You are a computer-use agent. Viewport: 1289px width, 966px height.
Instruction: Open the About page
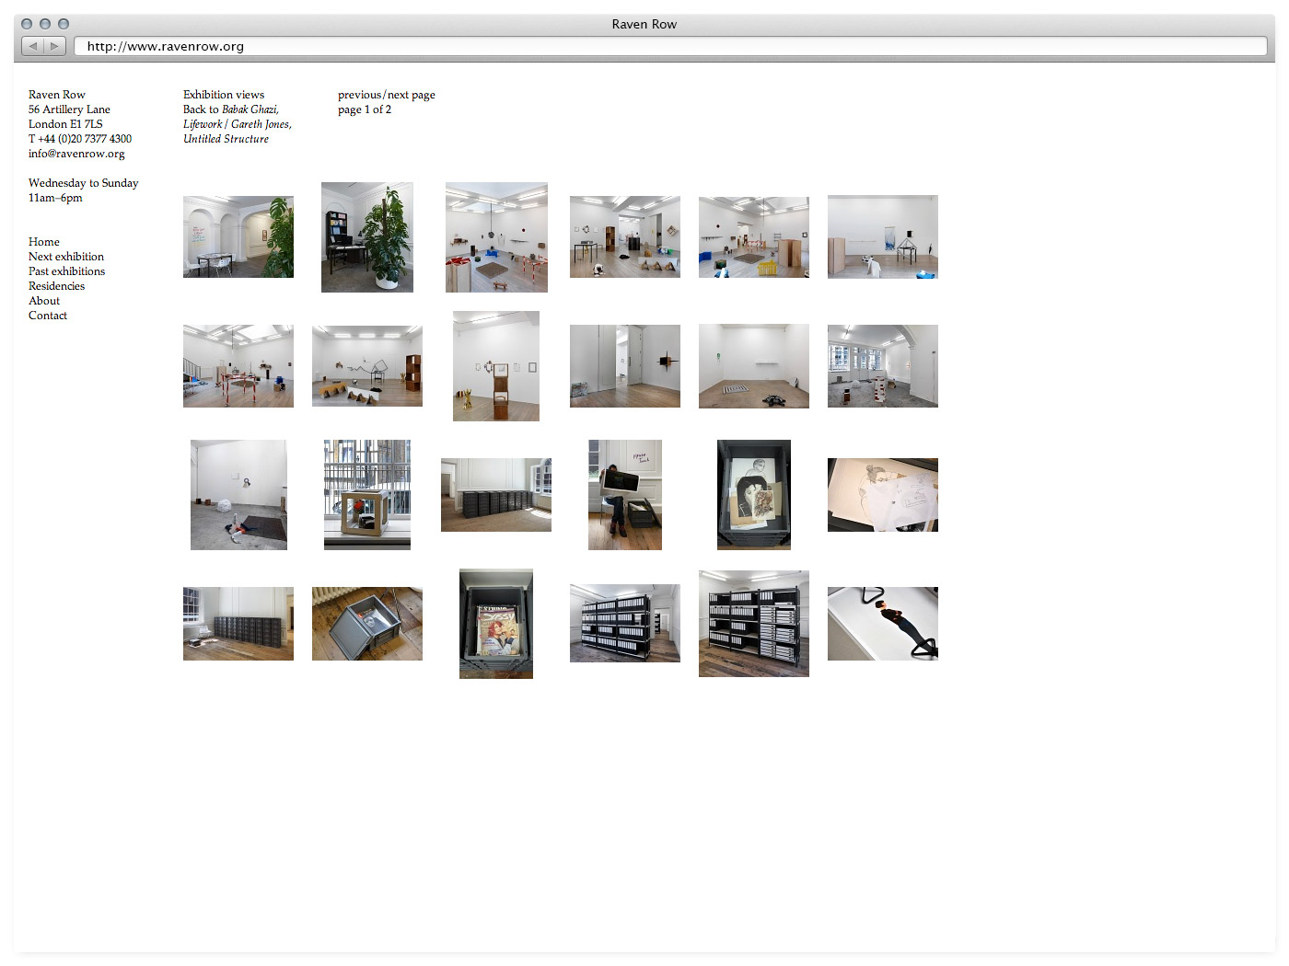coord(43,301)
